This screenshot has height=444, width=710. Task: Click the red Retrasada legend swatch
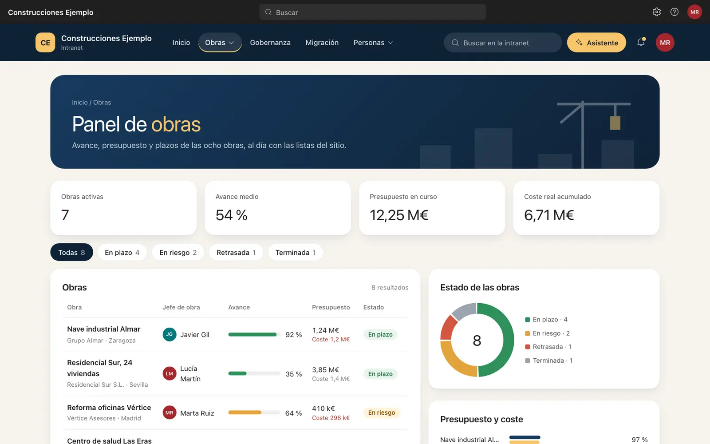528,347
